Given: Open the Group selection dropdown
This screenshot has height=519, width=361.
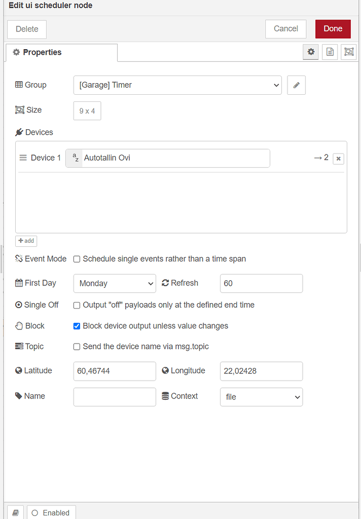Looking at the screenshot, I should point(177,85).
